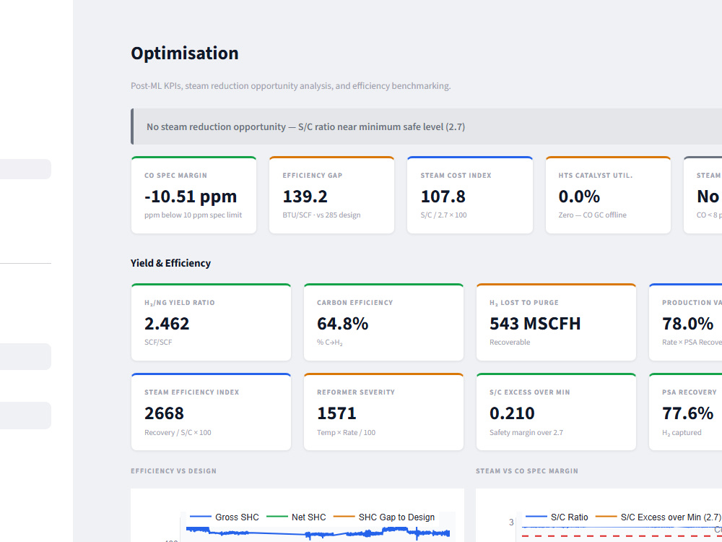Click the STEAM VS CO SPEC MARGIN chart title

click(x=527, y=471)
